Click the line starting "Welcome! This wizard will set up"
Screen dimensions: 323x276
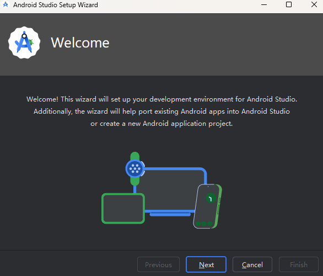click(x=161, y=99)
